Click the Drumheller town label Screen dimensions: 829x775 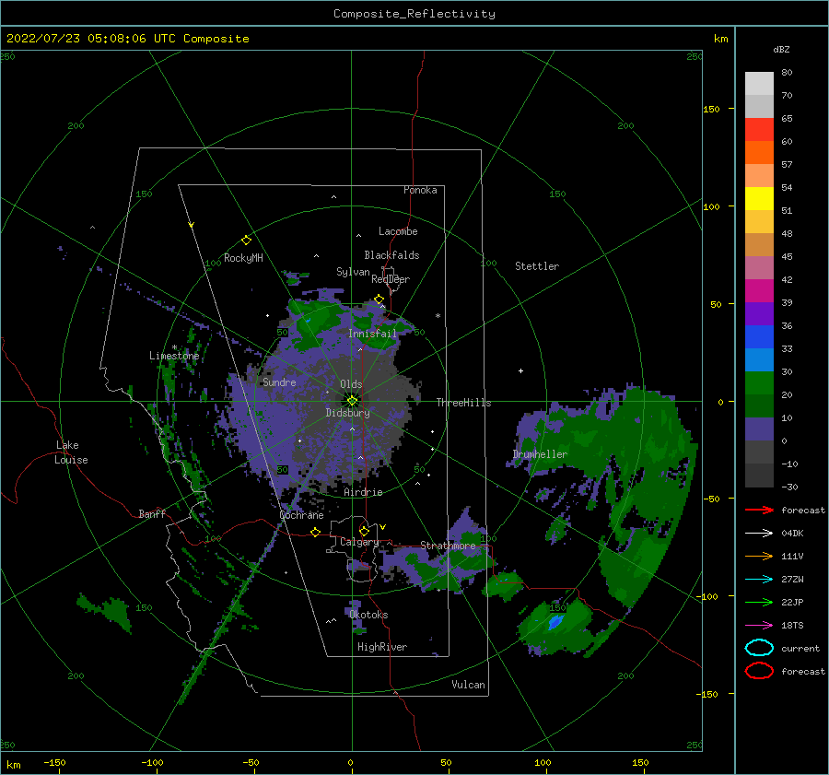pyautogui.click(x=540, y=454)
